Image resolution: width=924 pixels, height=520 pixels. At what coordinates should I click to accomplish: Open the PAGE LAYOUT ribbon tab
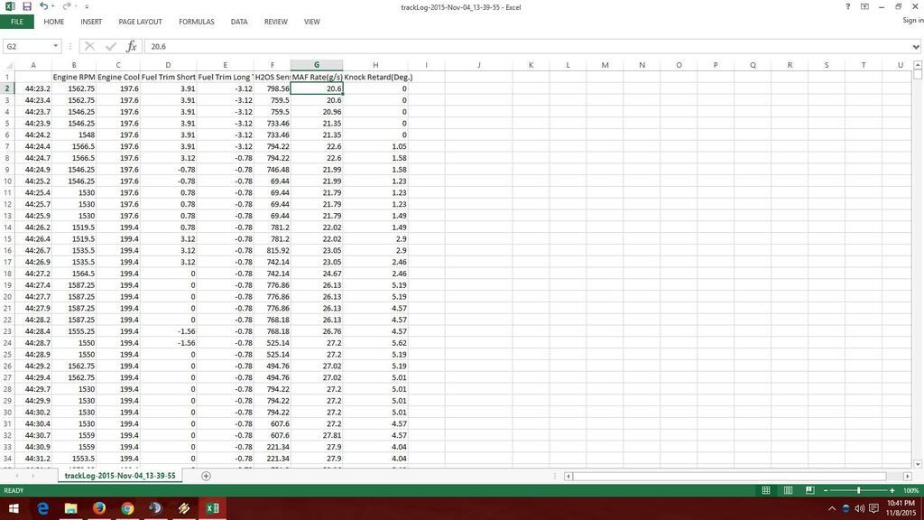pos(140,22)
